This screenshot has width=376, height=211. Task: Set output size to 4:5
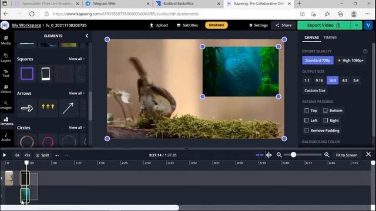point(345,80)
